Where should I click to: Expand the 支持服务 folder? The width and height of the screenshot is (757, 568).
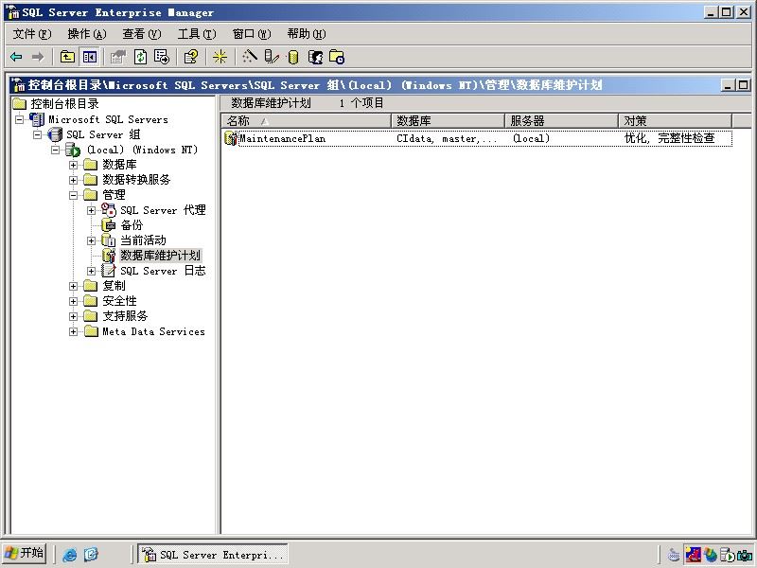[74, 316]
